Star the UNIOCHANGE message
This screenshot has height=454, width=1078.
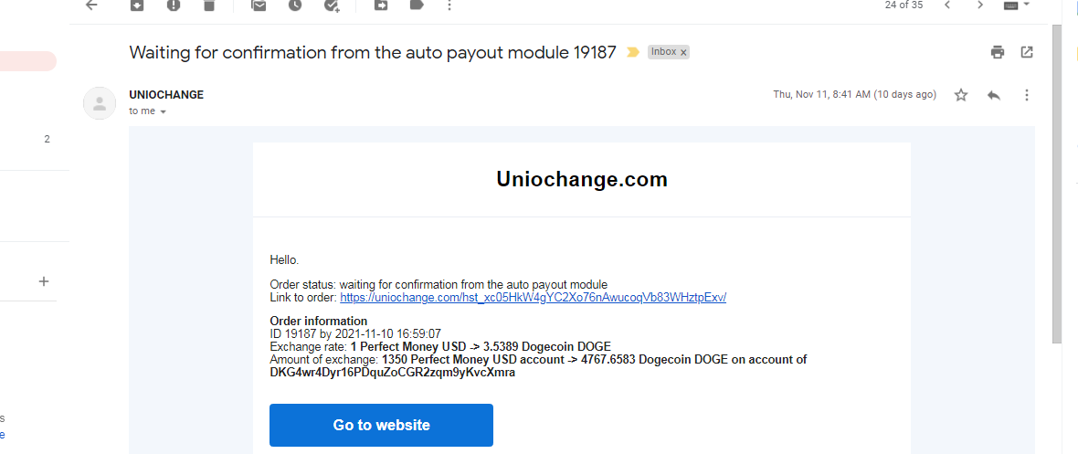coord(961,95)
